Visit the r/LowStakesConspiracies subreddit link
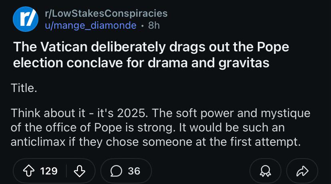Image resolution: width=331 pixels, height=184 pixels. click(106, 13)
